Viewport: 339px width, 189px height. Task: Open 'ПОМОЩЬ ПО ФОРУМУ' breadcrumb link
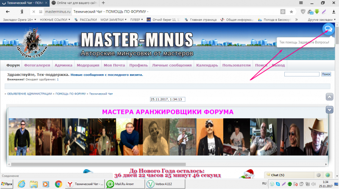click(70, 94)
